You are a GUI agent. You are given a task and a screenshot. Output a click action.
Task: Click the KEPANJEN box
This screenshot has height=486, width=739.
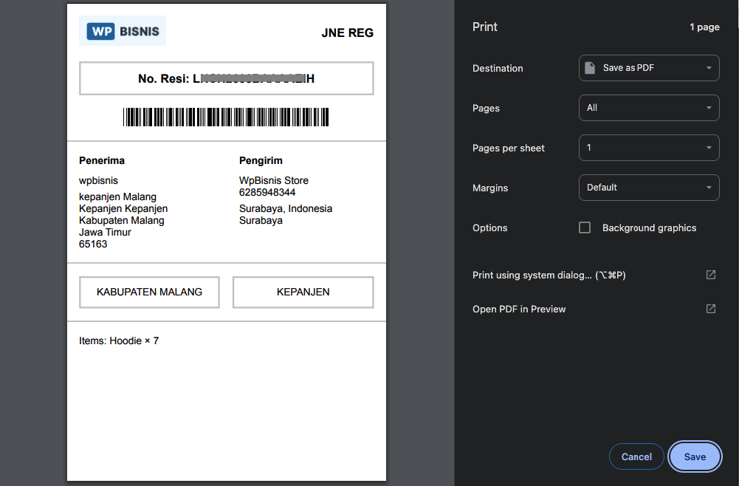coord(303,292)
